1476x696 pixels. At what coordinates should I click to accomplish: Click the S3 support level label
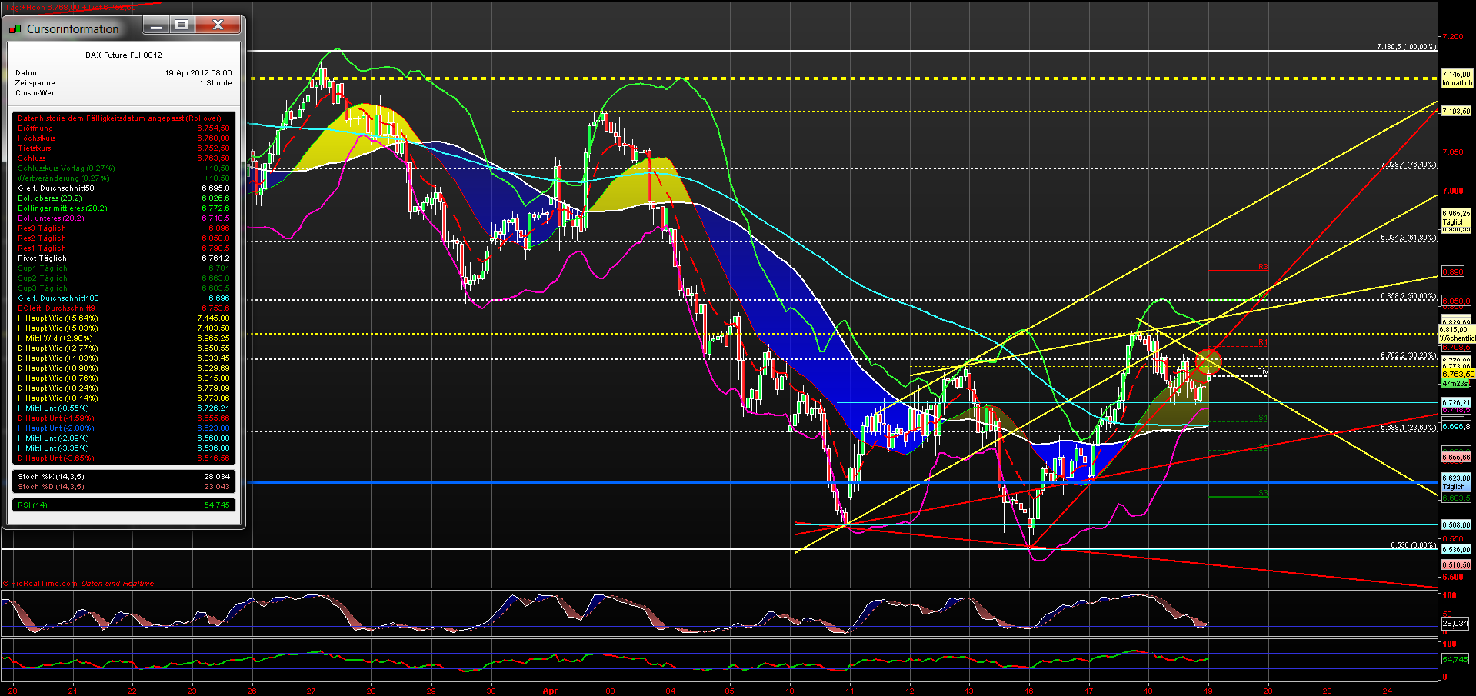[1263, 493]
